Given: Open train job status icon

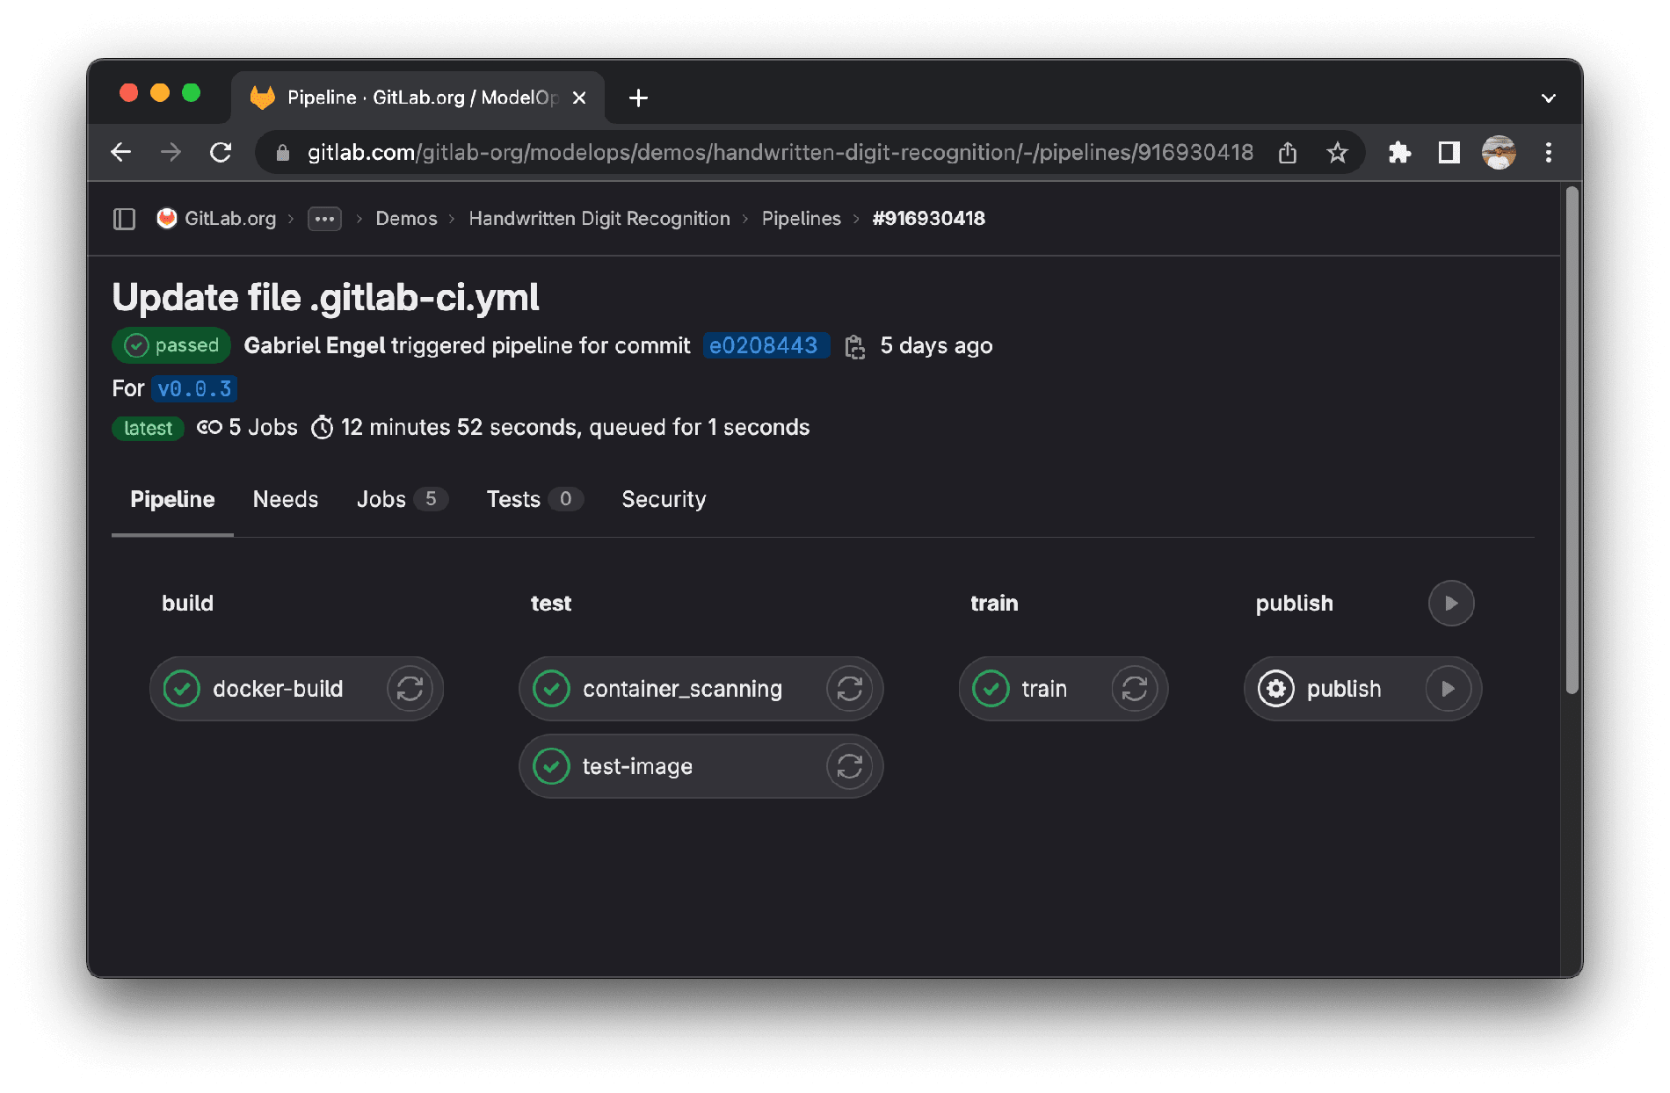Looking at the screenshot, I should [x=991, y=689].
